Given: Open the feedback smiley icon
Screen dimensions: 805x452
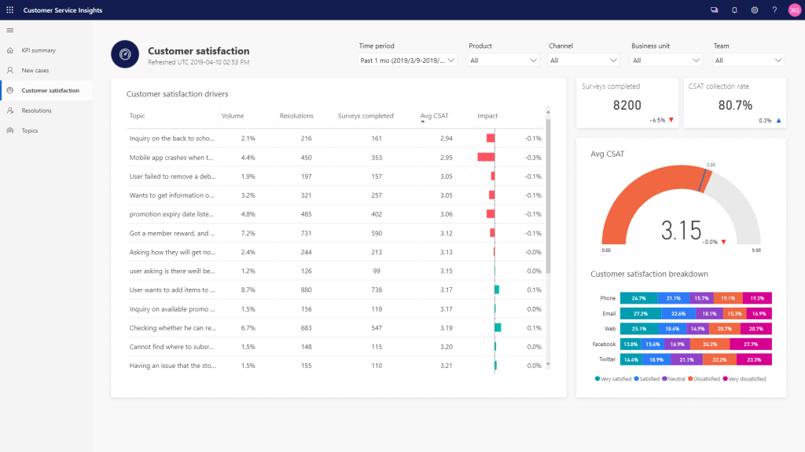Looking at the screenshot, I should click(714, 9).
